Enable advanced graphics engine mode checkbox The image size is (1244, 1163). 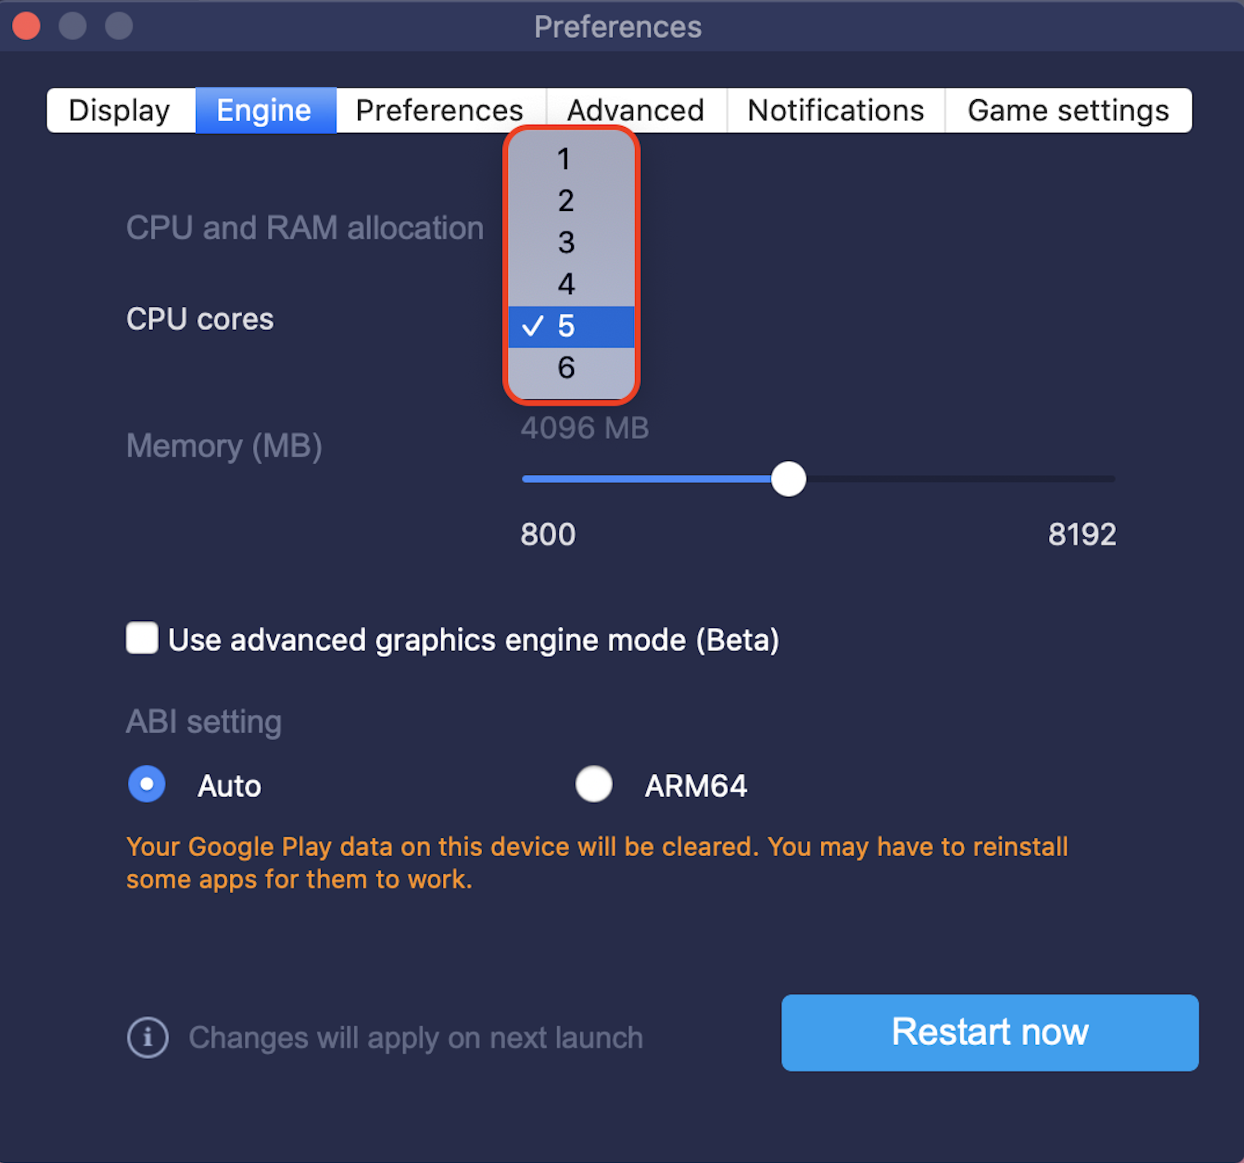[142, 638]
